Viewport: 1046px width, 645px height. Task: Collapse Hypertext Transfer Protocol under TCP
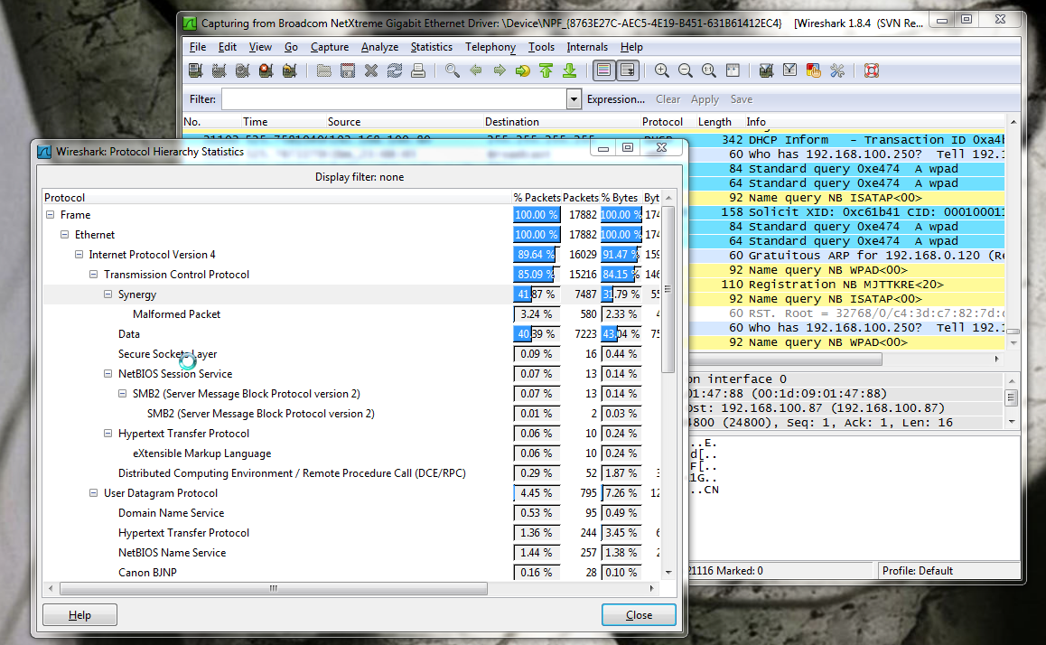coord(107,434)
